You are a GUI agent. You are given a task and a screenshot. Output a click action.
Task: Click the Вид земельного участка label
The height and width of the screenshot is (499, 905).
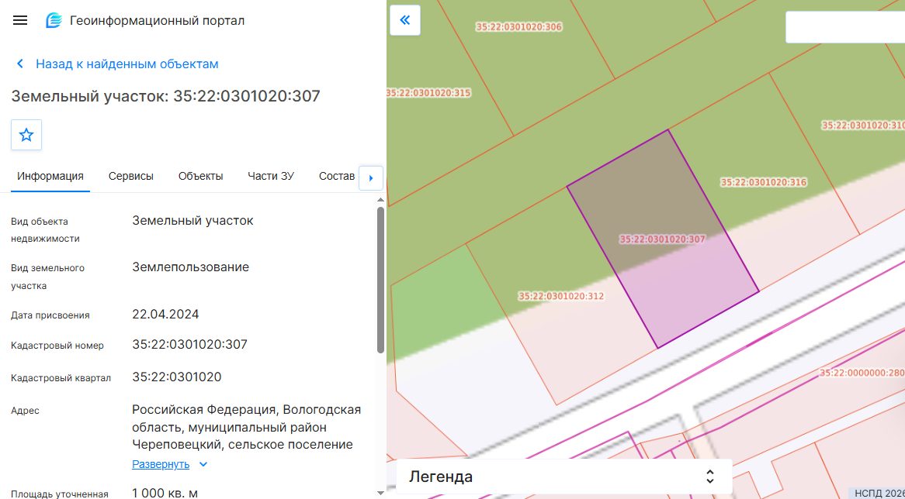point(48,277)
